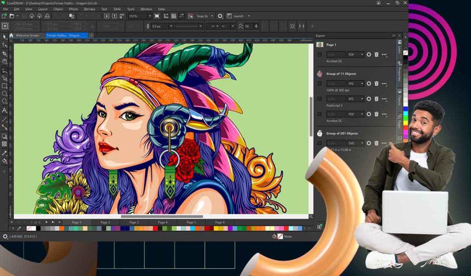Click the vertical scrollbar beside the canvas

pyautogui.click(x=311, y=117)
